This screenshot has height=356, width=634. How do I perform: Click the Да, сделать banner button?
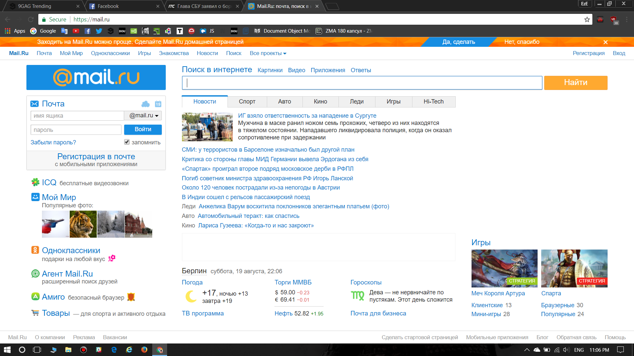point(459,42)
